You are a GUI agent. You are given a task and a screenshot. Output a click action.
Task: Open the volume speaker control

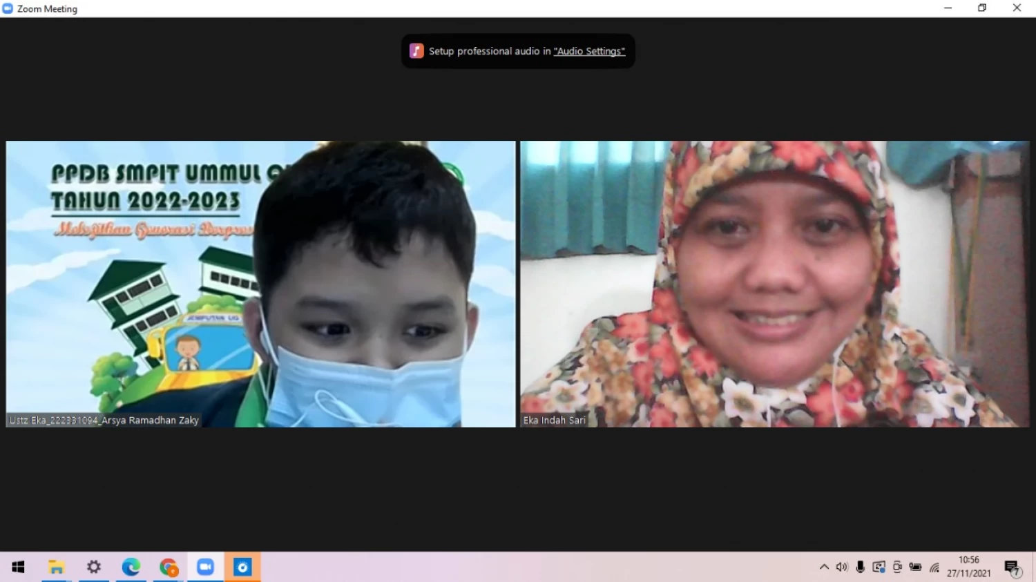click(x=841, y=567)
